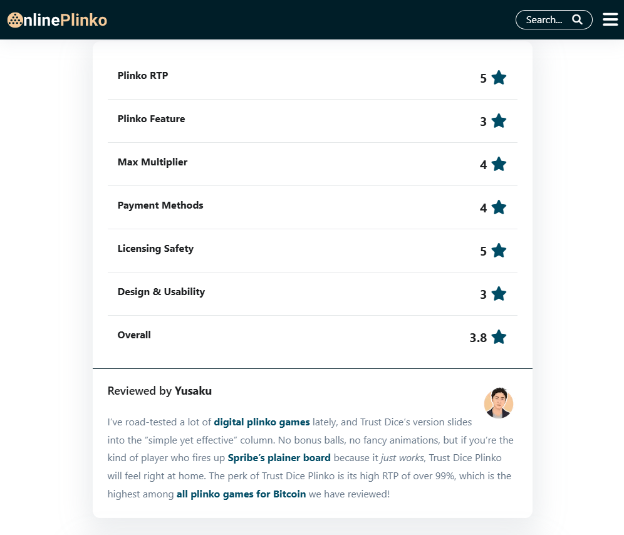Click the Design & Usability star icon
Viewport: 624px width, 535px height.
(499, 294)
